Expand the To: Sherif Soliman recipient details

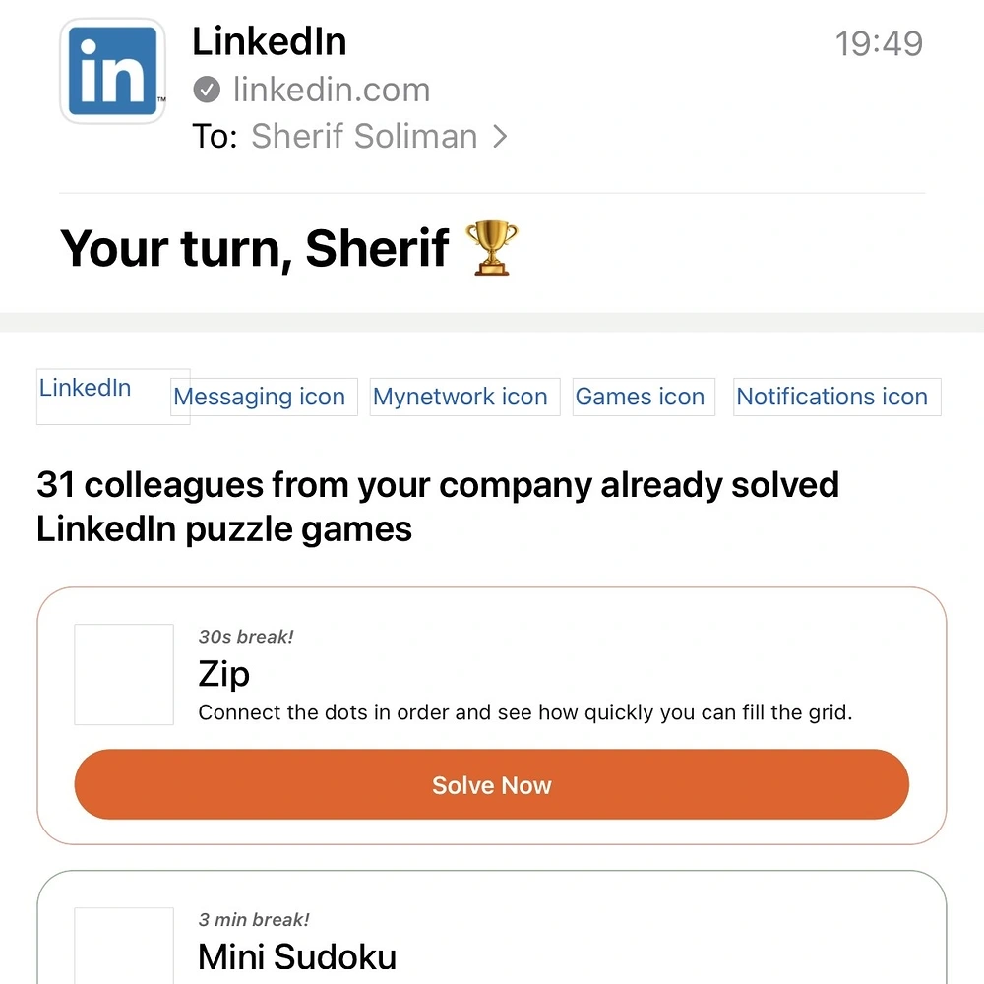pyautogui.click(x=364, y=137)
